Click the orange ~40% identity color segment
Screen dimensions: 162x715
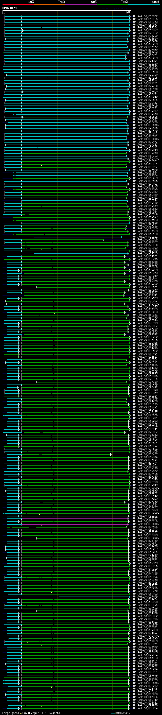[x=50, y=5]
